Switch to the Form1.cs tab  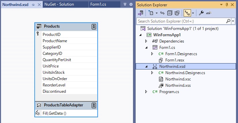click(x=98, y=4)
